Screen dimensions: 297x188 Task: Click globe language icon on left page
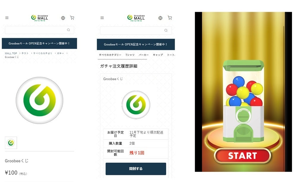click(x=63, y=18)
